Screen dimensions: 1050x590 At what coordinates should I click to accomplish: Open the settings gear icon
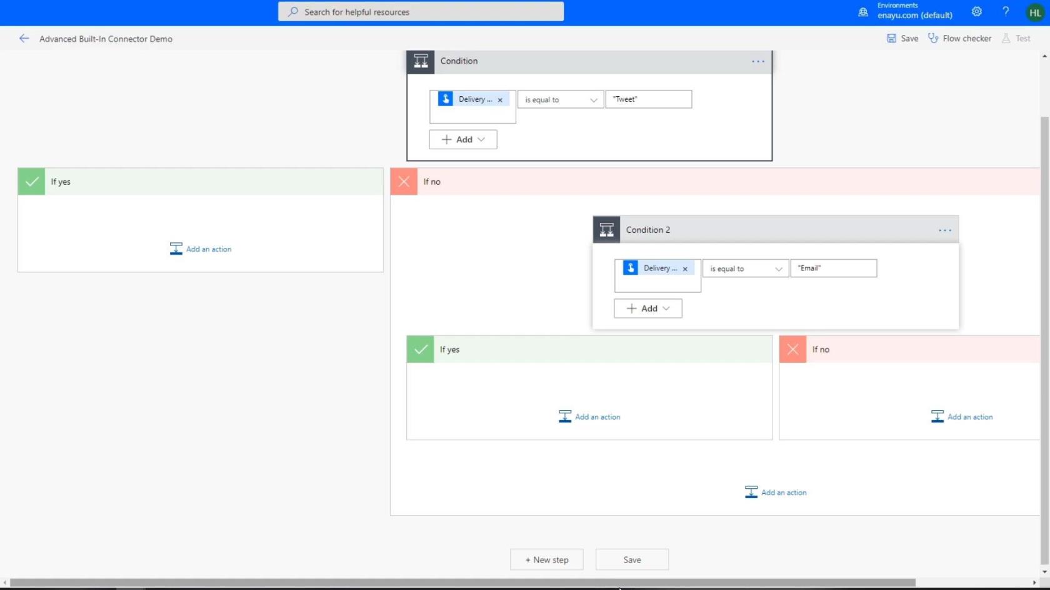point(977,12)
